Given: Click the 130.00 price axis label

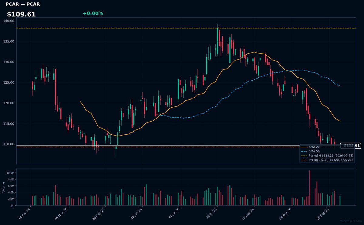Looking at the screenshot, I should point(9,62).
